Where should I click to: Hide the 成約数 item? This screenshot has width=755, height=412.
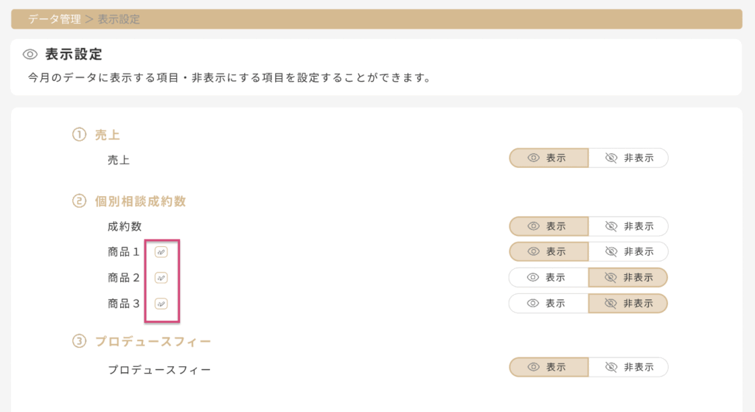point(628,226)
